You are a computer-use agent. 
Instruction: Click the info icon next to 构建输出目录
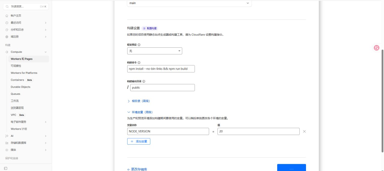tap(144, 81)
